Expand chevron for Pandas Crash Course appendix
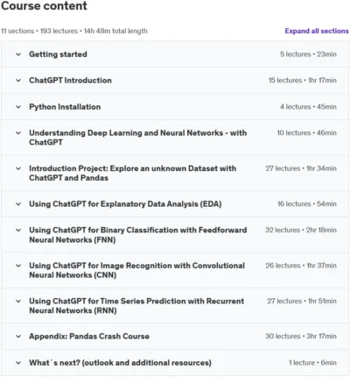This screenshot has height=377, width=350. 18,337
